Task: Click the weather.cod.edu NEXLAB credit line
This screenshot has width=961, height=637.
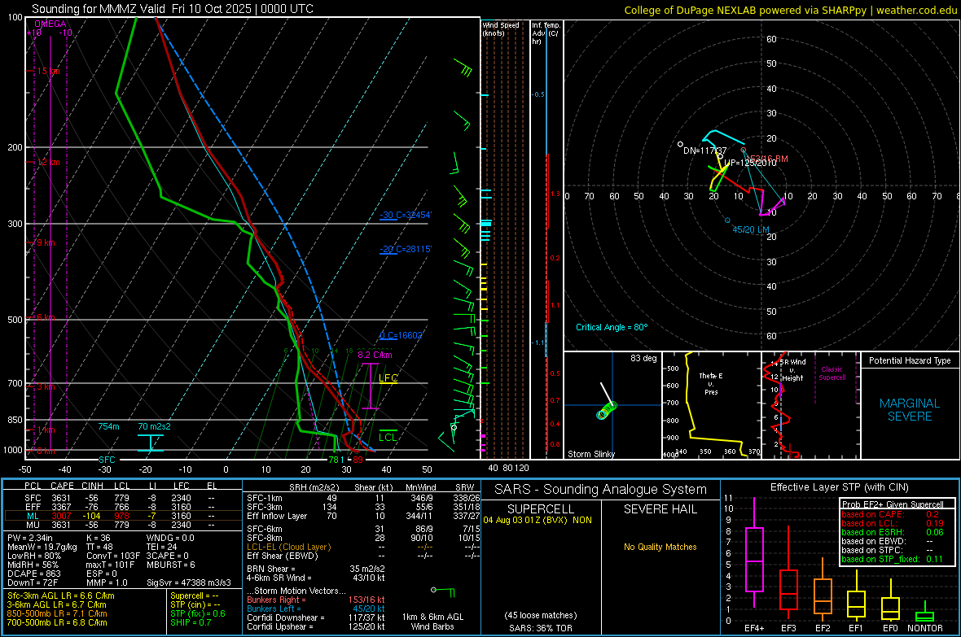Action: [x=790, y=10]
